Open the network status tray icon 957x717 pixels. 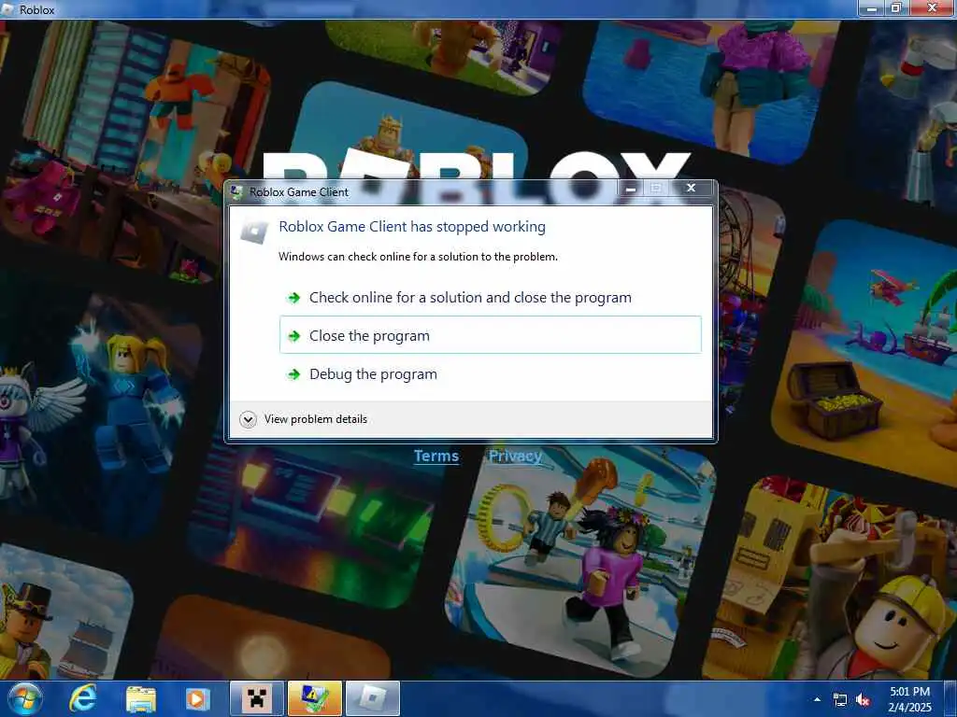840,700
